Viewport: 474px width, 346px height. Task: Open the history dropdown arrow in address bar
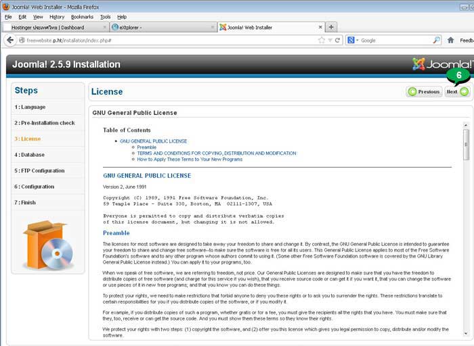coord(330,40)
